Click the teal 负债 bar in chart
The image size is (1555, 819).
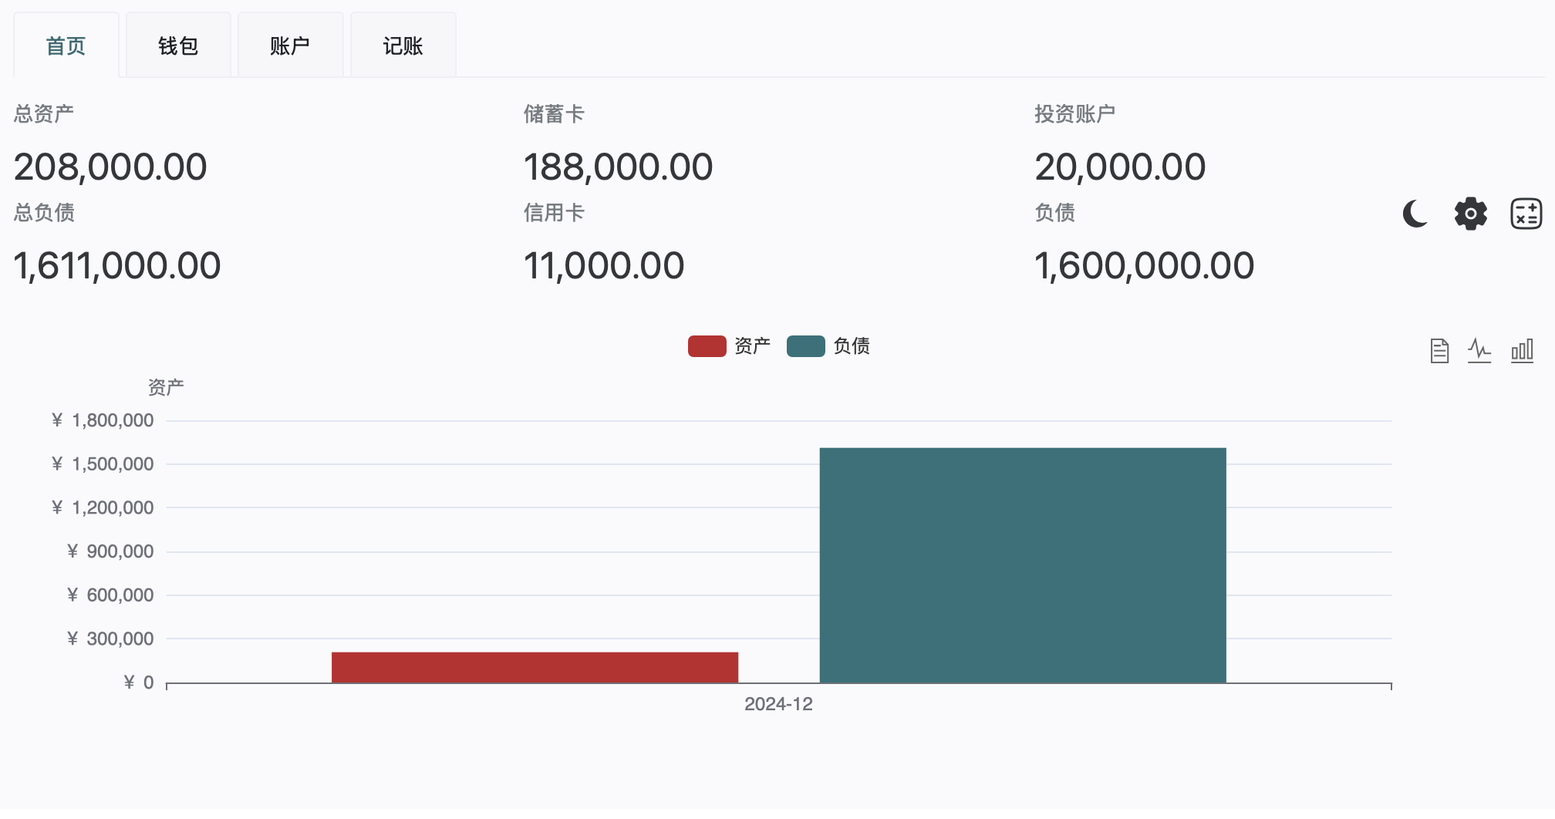pyautogui.click(x=1023, y=565)
